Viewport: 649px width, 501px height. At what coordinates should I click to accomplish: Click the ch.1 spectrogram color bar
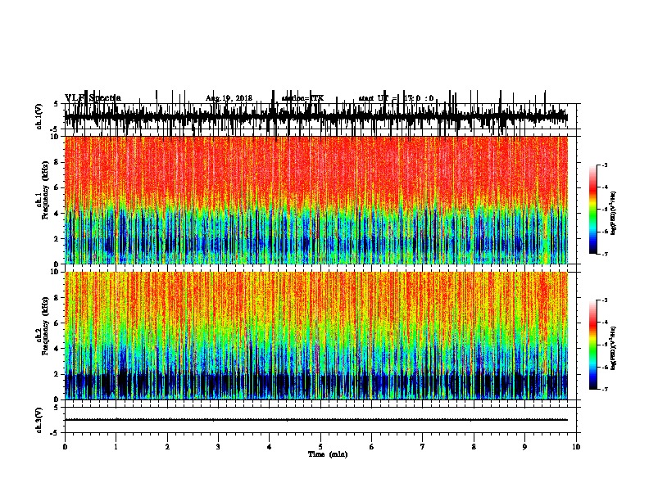592,210
